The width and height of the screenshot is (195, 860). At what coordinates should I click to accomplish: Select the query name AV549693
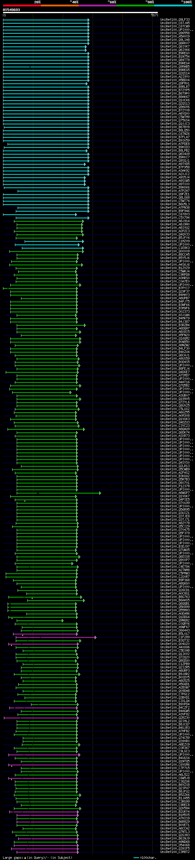tap(11, 10)
